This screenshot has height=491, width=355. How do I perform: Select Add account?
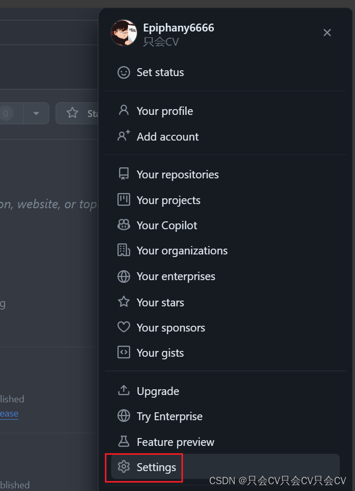pyautogui.click(x=168, y=137)
